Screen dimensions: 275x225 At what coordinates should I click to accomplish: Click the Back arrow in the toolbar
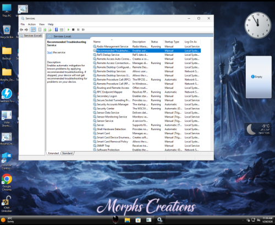click(x=21, y=30)
